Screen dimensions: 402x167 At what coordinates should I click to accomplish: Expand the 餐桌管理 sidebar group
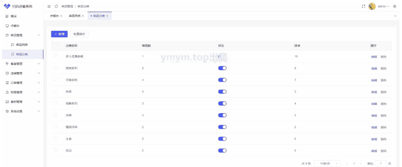(x=39, y=64)
